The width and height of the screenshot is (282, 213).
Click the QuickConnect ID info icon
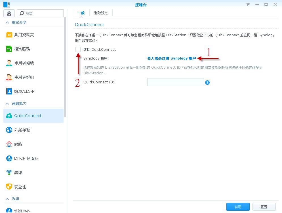207,82
